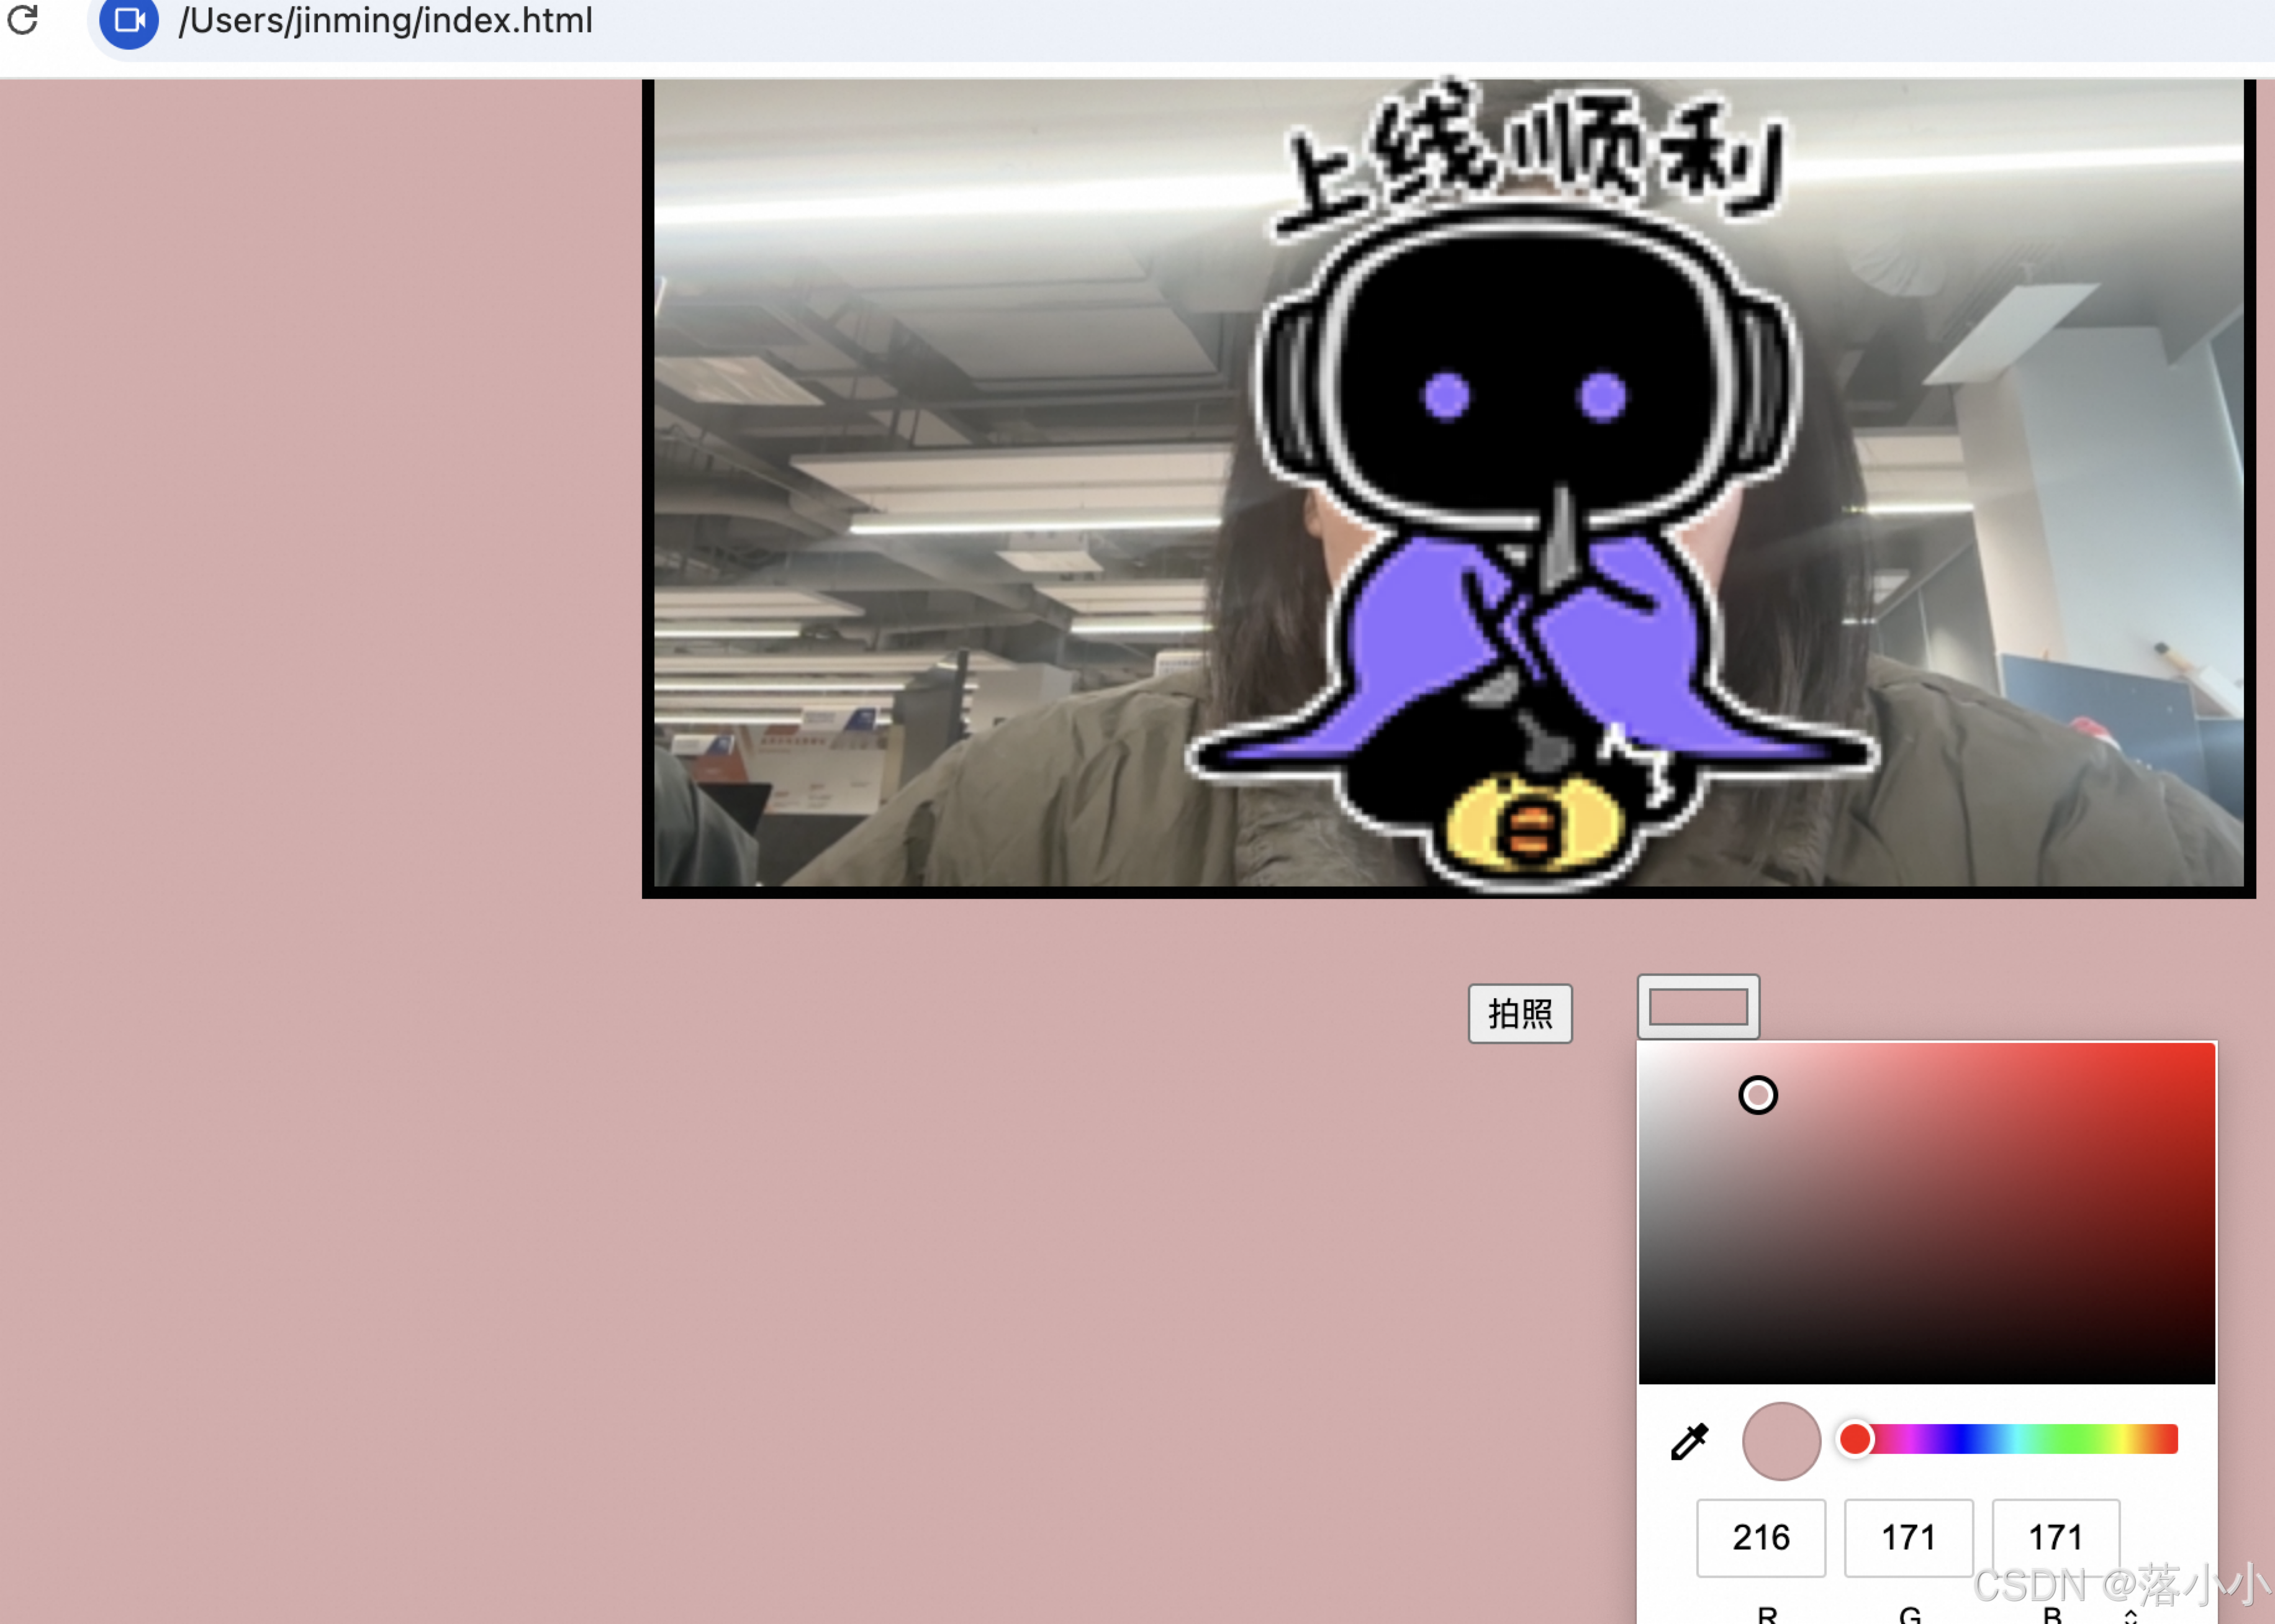Pick the eyedropper tool in color picker
The image size is (2275, 1624).
point(1690,1441)
